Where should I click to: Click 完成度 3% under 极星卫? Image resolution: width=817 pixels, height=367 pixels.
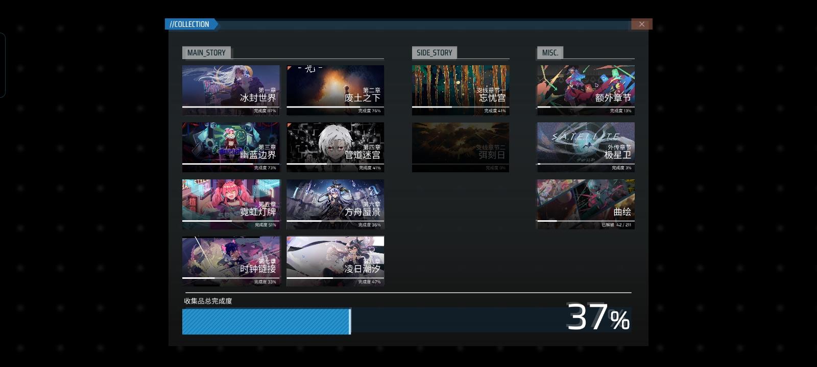621,168
